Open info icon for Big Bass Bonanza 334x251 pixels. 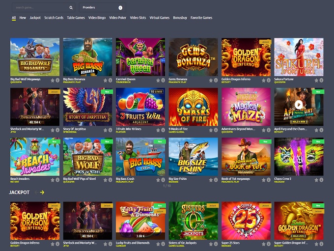[x=110, y=80]
